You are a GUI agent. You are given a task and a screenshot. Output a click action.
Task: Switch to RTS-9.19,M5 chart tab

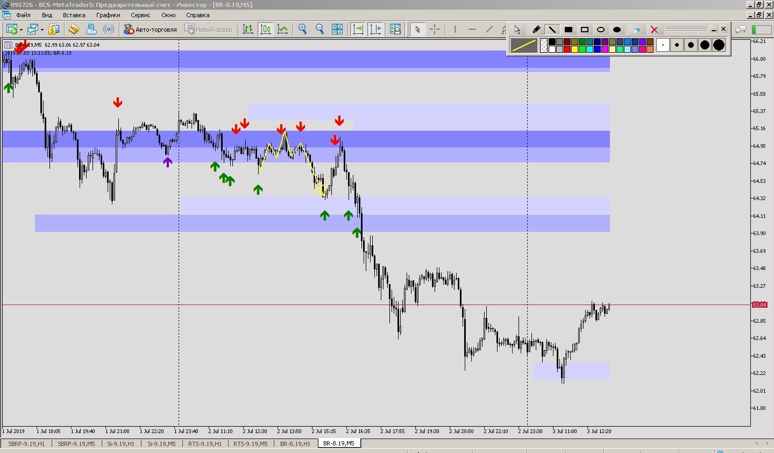point(250,444)
